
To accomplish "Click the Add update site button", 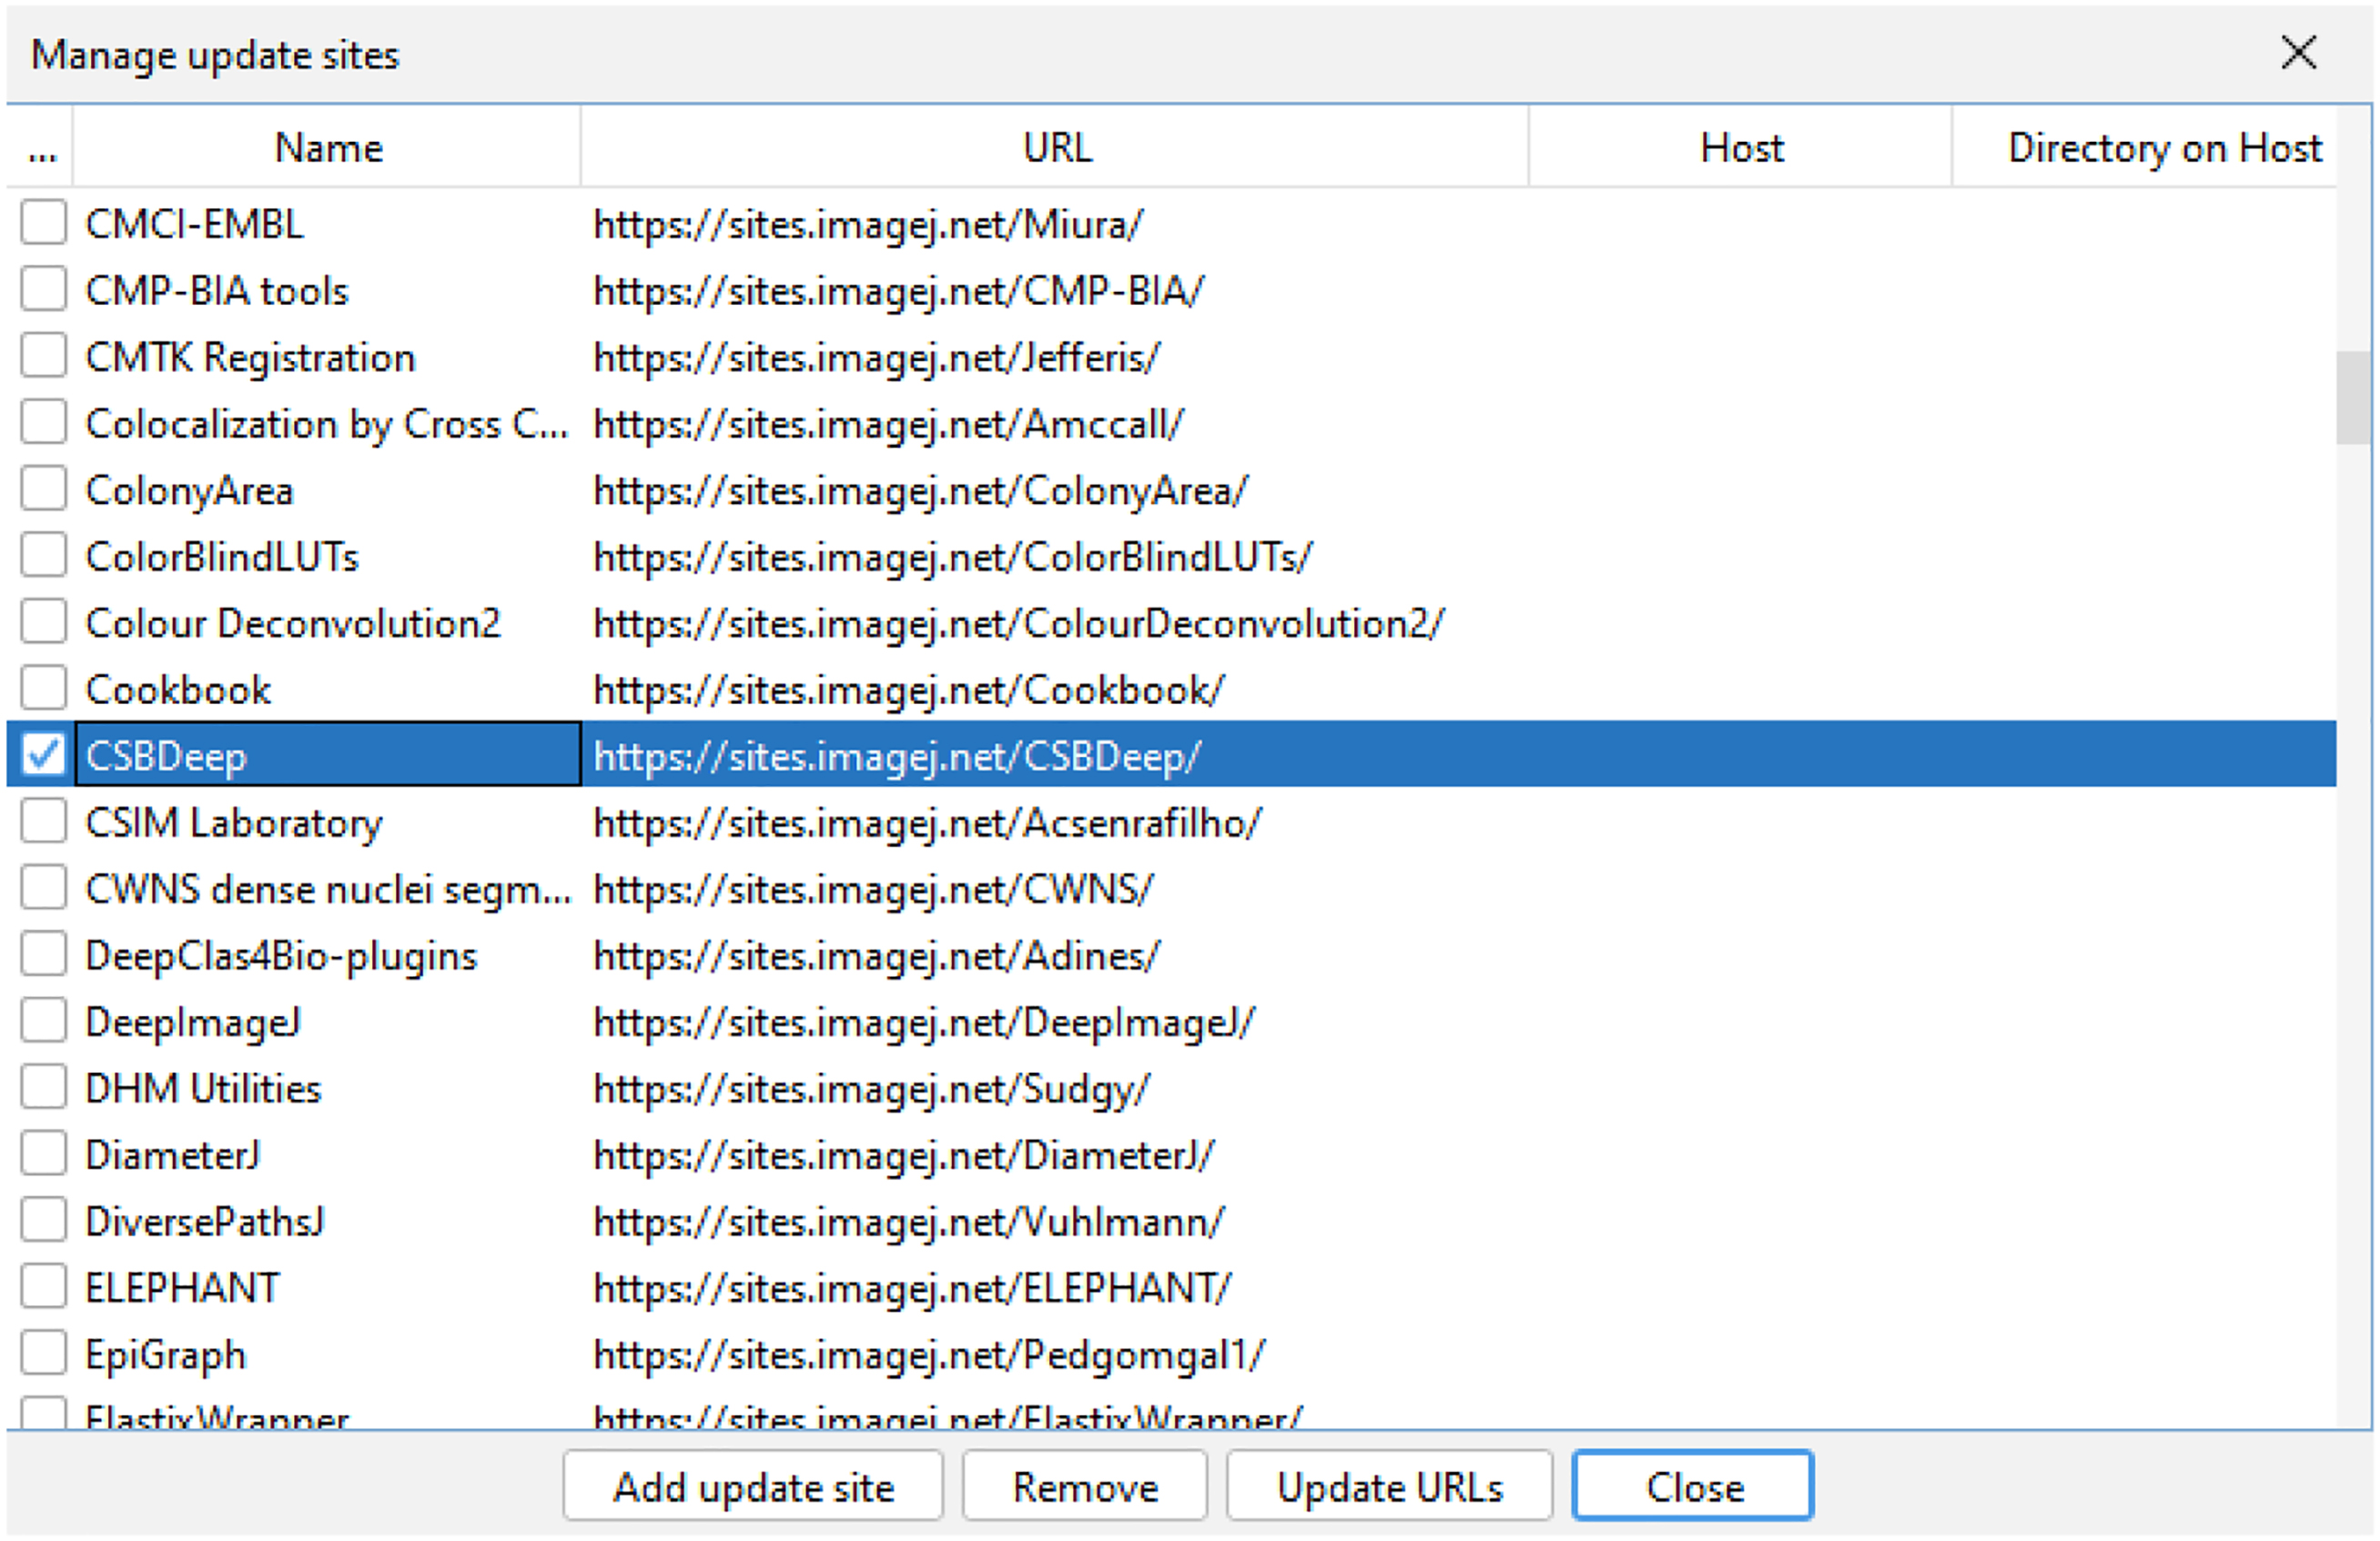I will pos(752,1486).
